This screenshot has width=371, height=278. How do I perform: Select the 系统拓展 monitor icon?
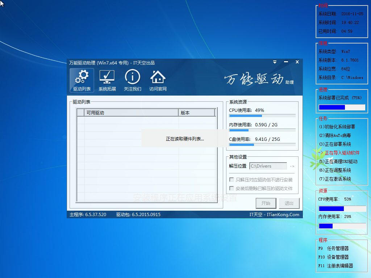tap(107, 80)
